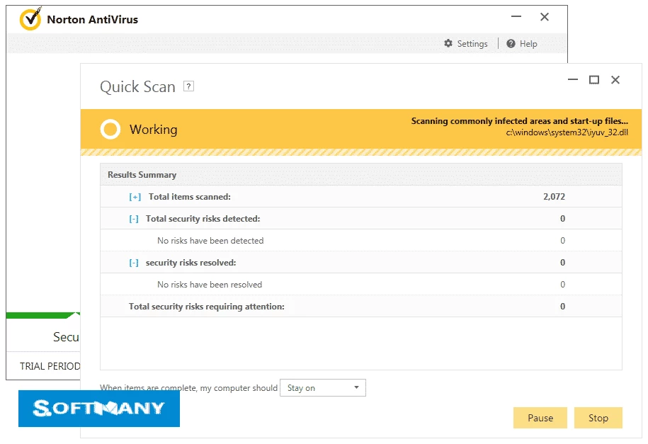This screenshot has width=648, height=444.
Task: Collapse the security risks resolved section
Action: 134,263
